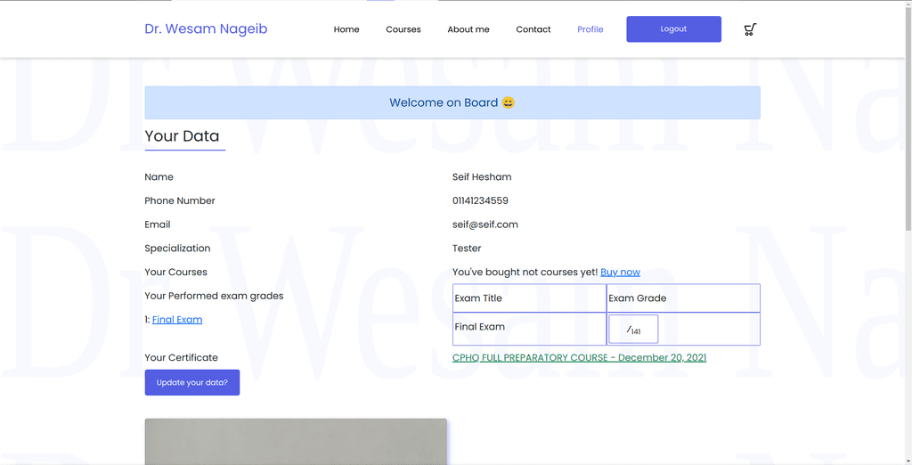Click the exam grade box showing /141
912x465 pixels.
[x=633, y=330]
